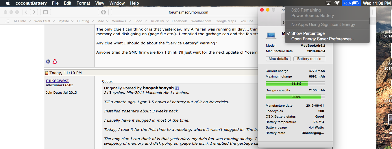Click the view-post arrow after booyahbooyah
Viewport: 392px width, 149px height.
[x=177, y=88]
